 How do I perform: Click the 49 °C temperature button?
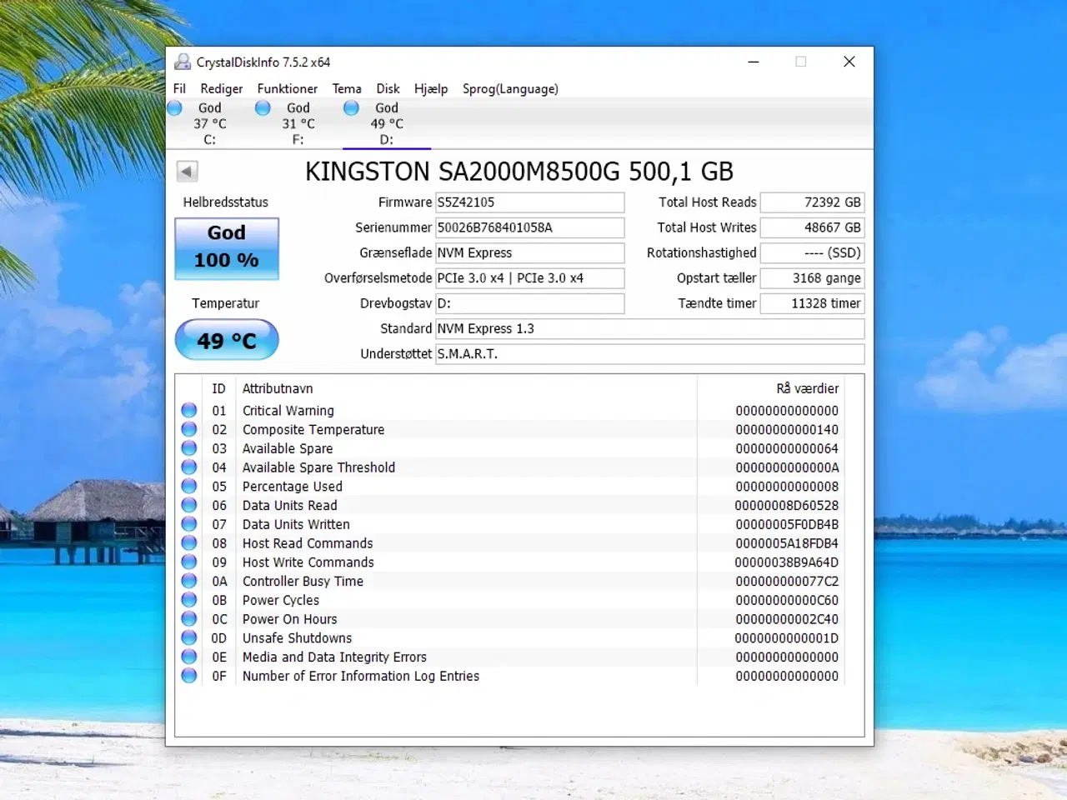pos(227,340)
